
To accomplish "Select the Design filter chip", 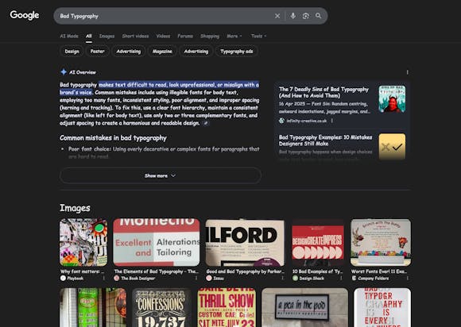I will [x=72, y=52].
